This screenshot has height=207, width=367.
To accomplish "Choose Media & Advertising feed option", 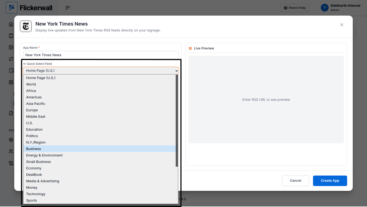I will (x=99, y=181).
